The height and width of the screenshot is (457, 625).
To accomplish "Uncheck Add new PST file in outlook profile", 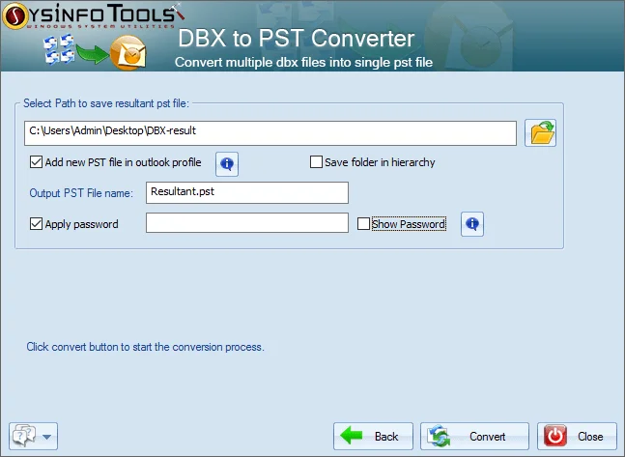I will [36, 162].
